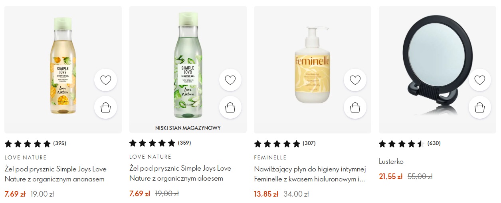Open aloe Simple Joys shower gel image
The width and height of the screenshot is (501, 203).
(188, 70)
